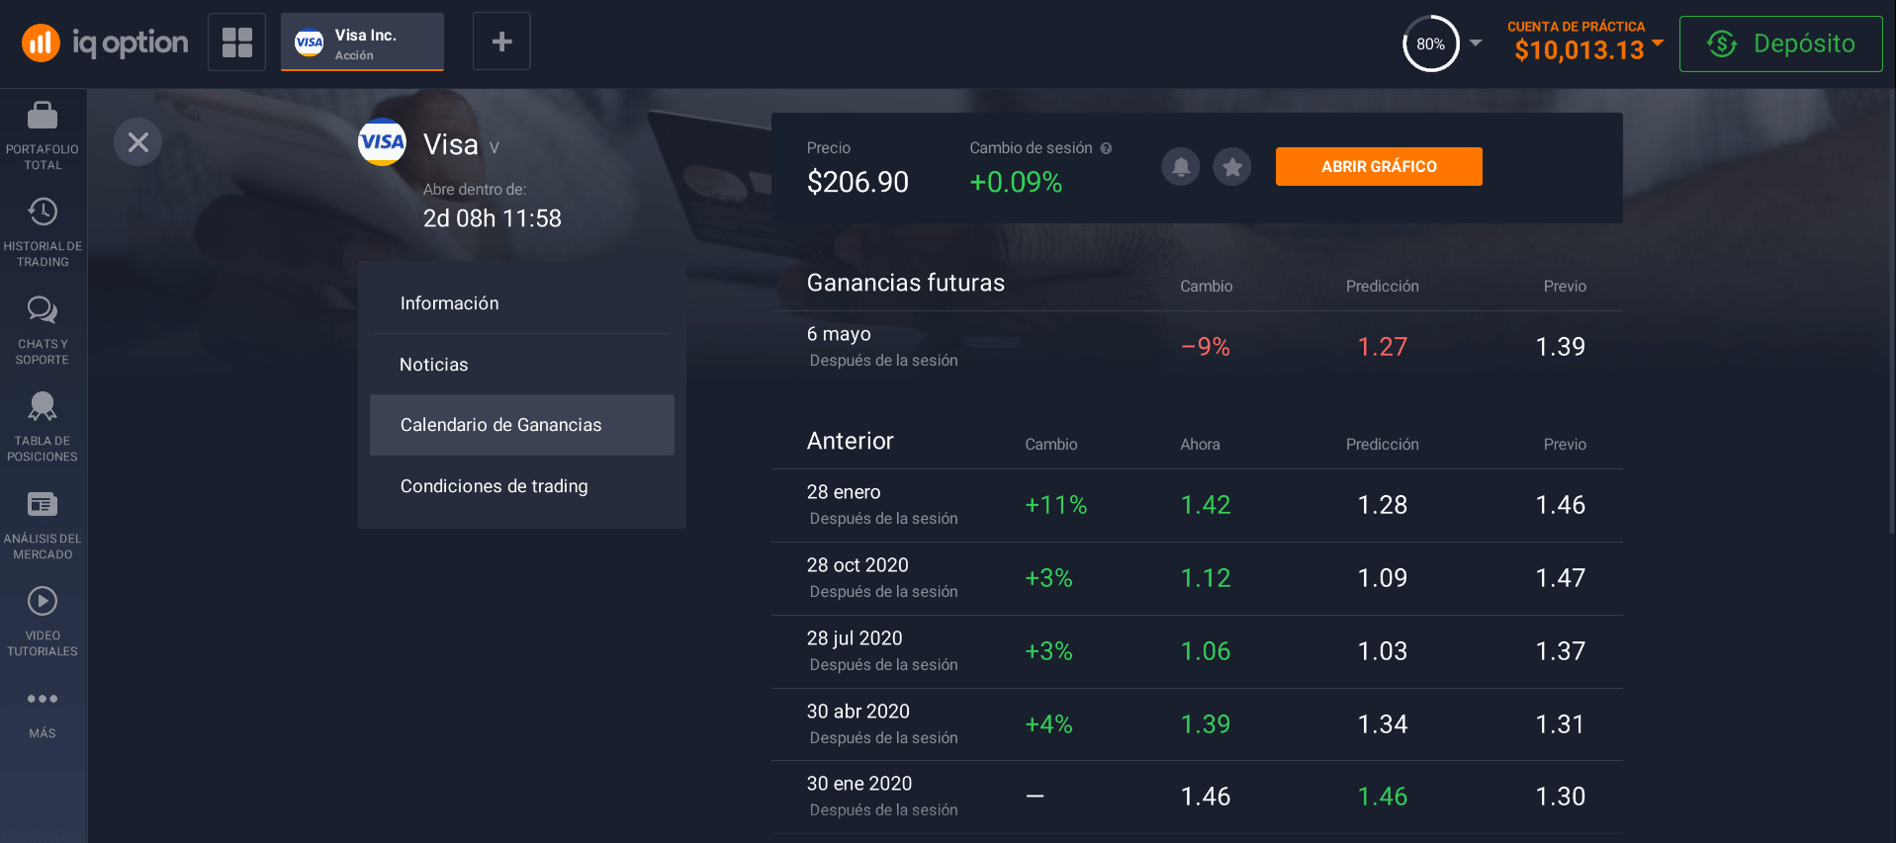Click the Anterior section heading
1896x843 pixels.
point(850,441)
